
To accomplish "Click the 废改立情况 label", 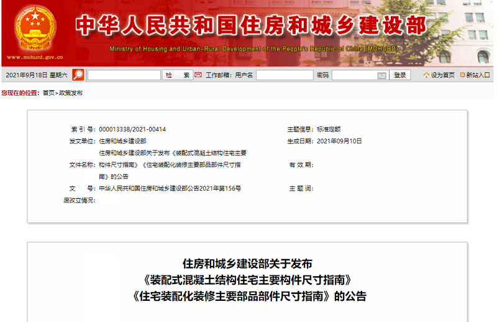I will [80, 201].
